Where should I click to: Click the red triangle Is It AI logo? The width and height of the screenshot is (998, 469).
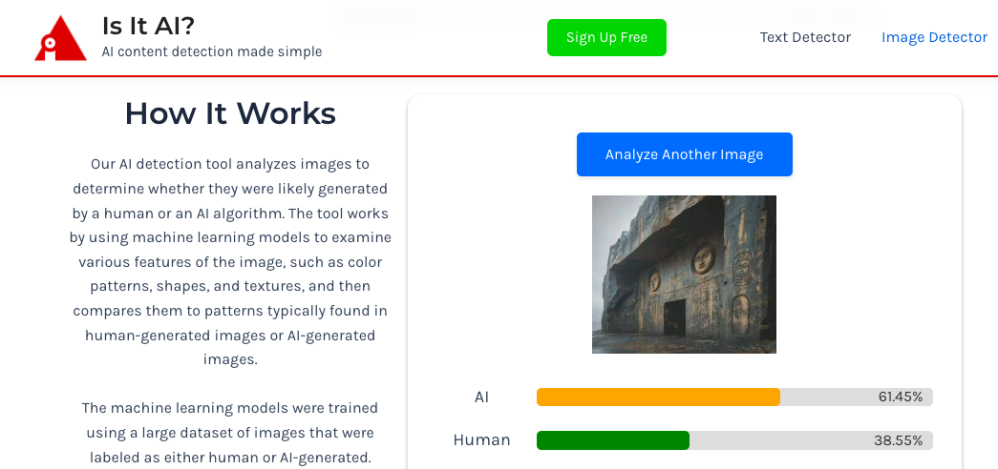tap(60, 38)
